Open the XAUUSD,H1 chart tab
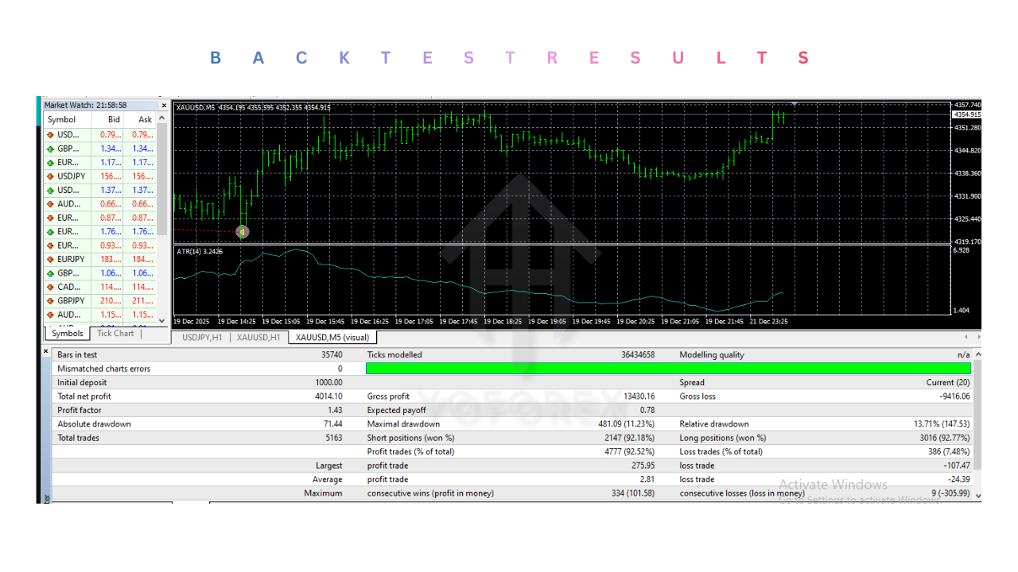The height and width of the screenshot is (572, 1018). tap(258, 338)
